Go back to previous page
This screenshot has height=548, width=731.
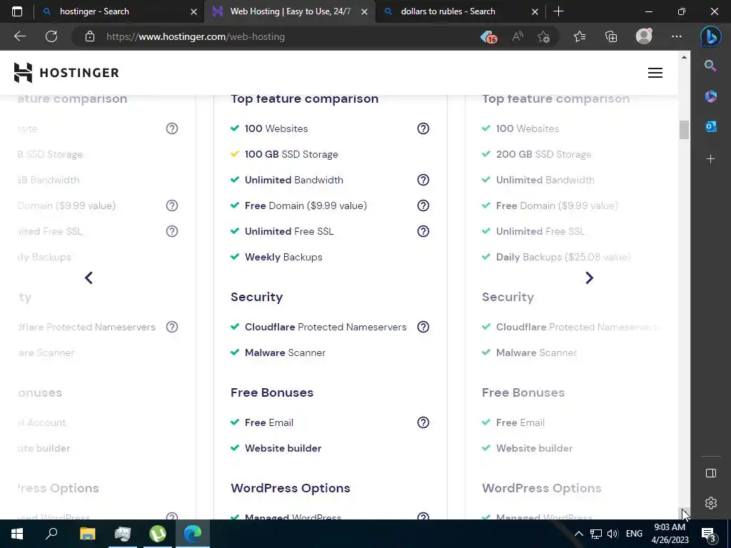pyautogui.click(x=19, y=36)
